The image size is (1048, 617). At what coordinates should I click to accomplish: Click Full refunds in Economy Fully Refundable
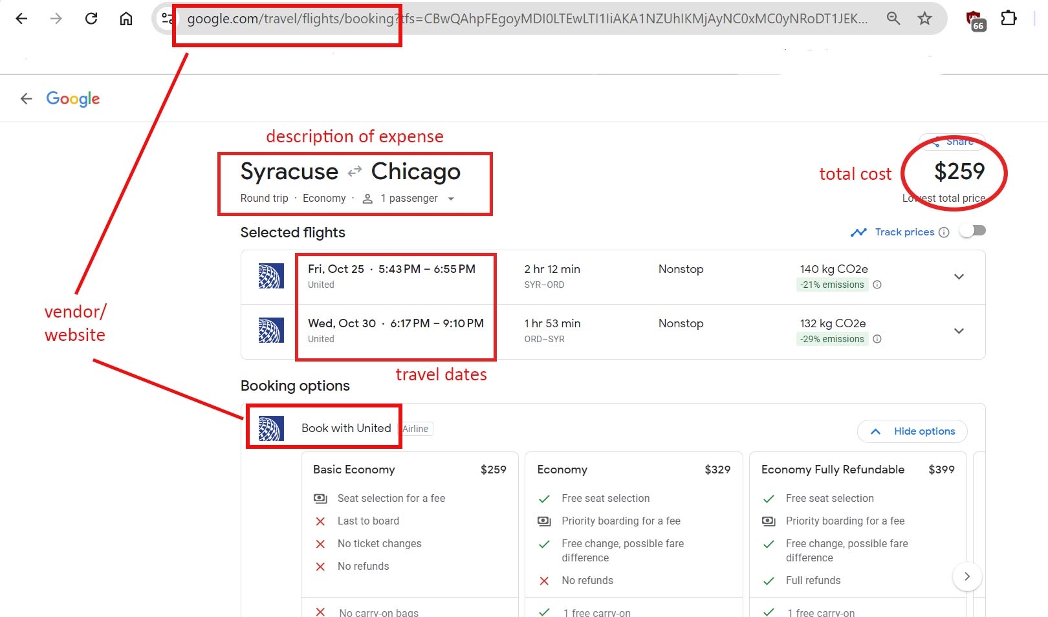click(813, 580)
